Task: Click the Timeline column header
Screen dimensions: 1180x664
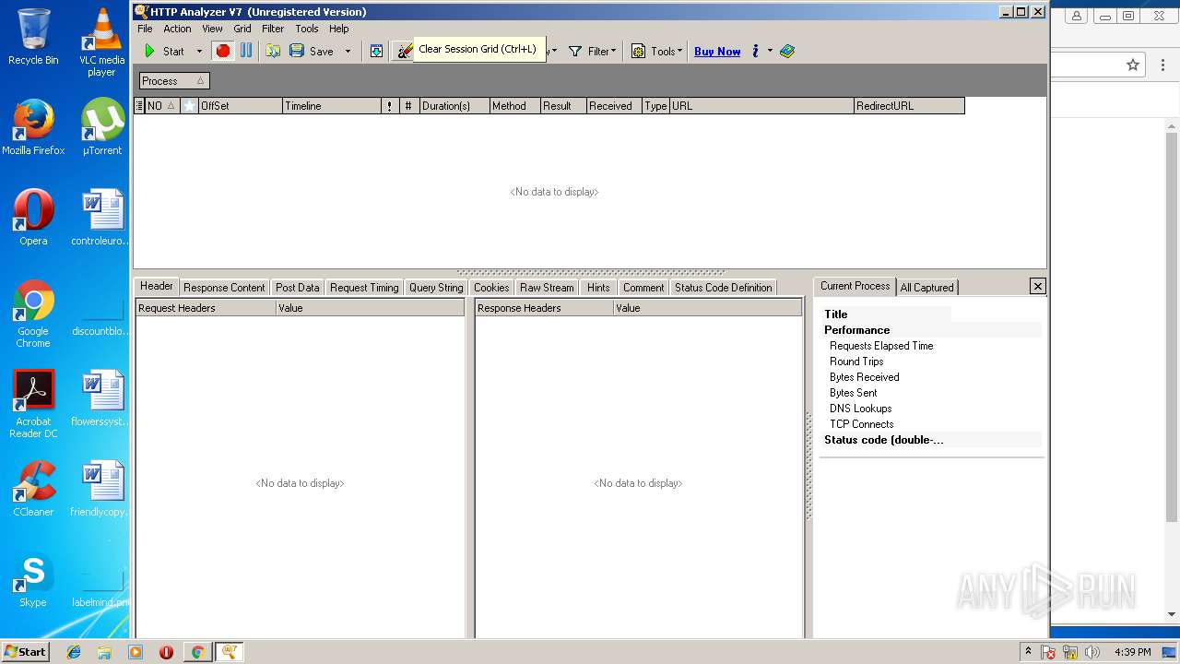Action: pyautogui.click(x=331, y=106)
